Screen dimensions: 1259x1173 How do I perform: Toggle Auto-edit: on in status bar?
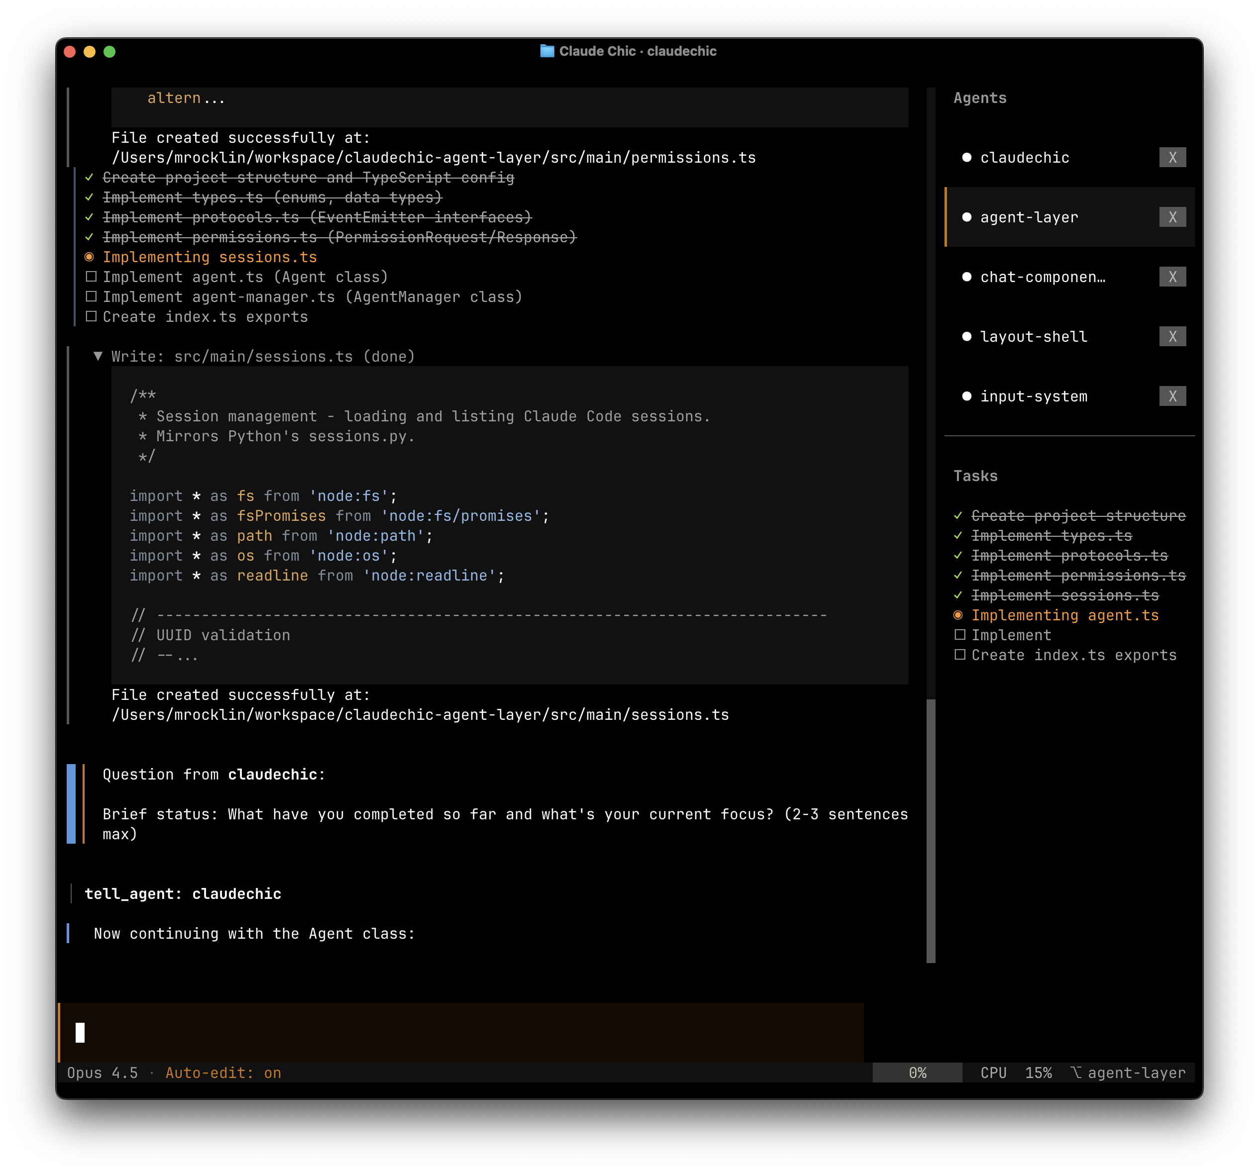point(223,1073)
